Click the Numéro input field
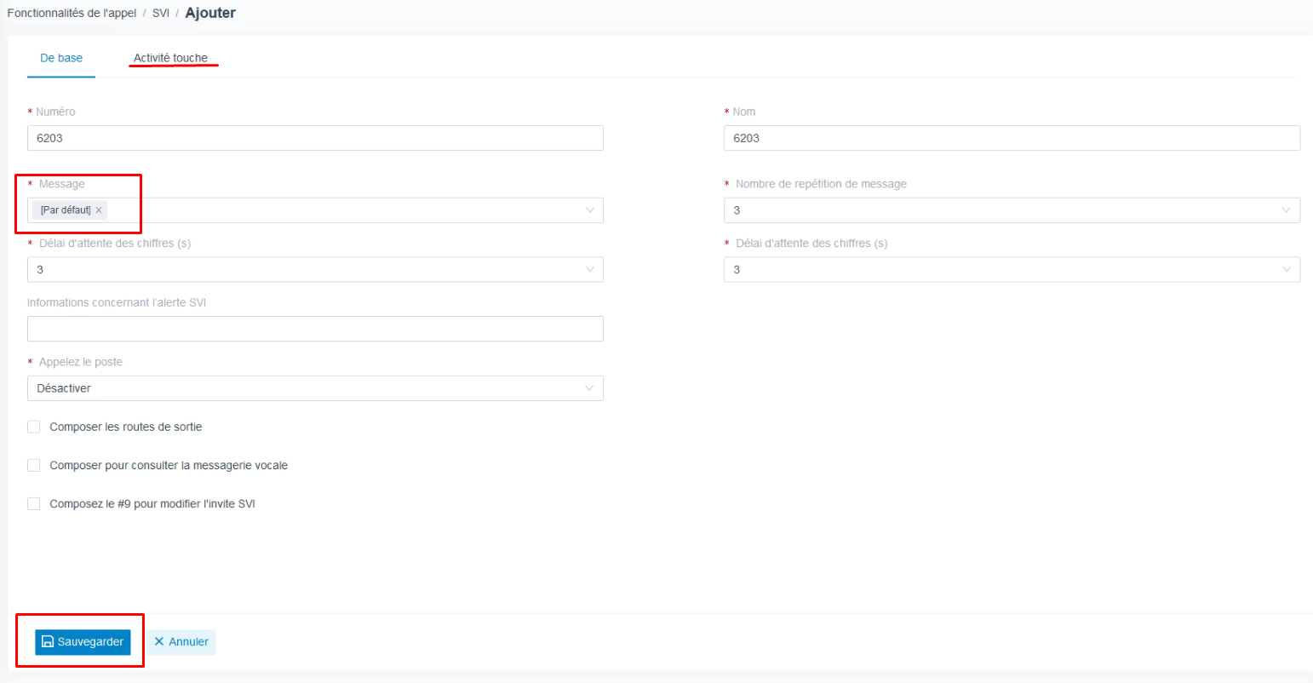 click(x=315, y=138)
